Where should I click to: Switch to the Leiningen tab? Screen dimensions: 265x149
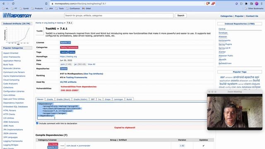pyautogui.click(x=118, y=99)
